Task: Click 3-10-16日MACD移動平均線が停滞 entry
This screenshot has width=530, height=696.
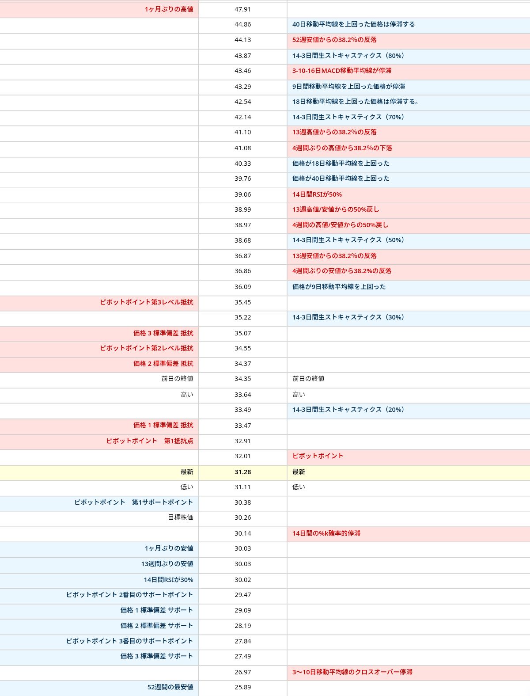Action: click(342, 71)
